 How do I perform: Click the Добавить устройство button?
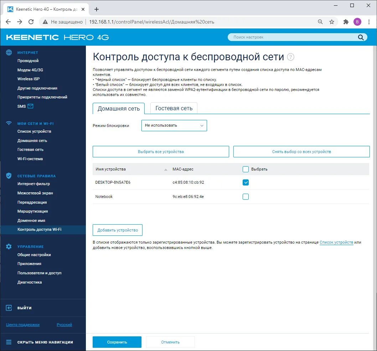pyautogui.click(x=118, y=230)
